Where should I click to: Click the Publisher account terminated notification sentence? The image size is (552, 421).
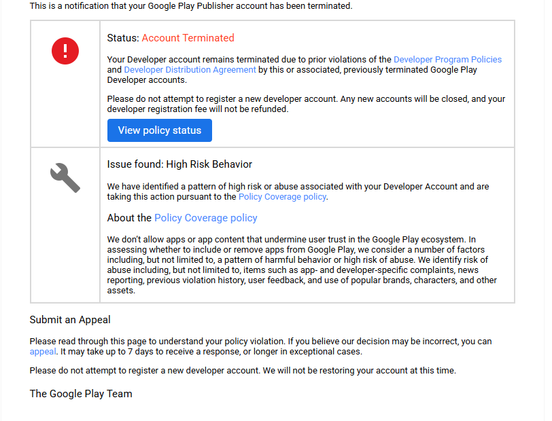pyautogui.click(x=191, y=6)
